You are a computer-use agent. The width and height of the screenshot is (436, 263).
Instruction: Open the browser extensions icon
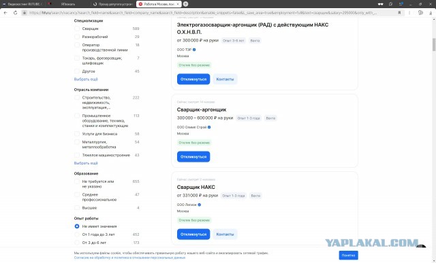(x=420, y=13)
